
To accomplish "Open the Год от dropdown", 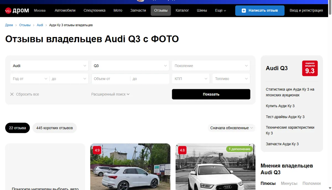I will click(x=30, y=79).
